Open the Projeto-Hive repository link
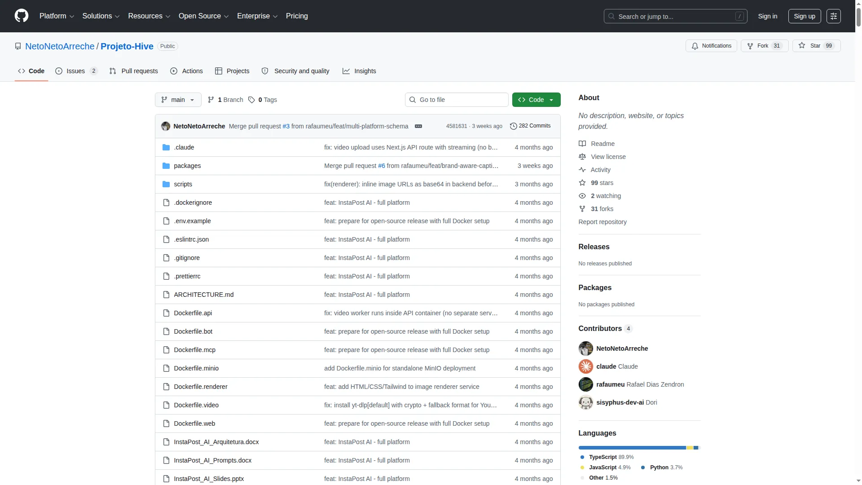The width and height of the screenshot is (862, 485). [127, 46]
